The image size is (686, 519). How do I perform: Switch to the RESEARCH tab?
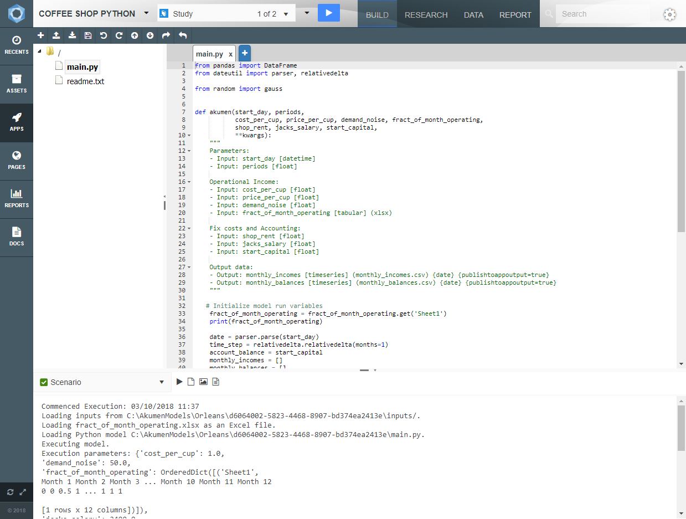(x=426, y=15)
